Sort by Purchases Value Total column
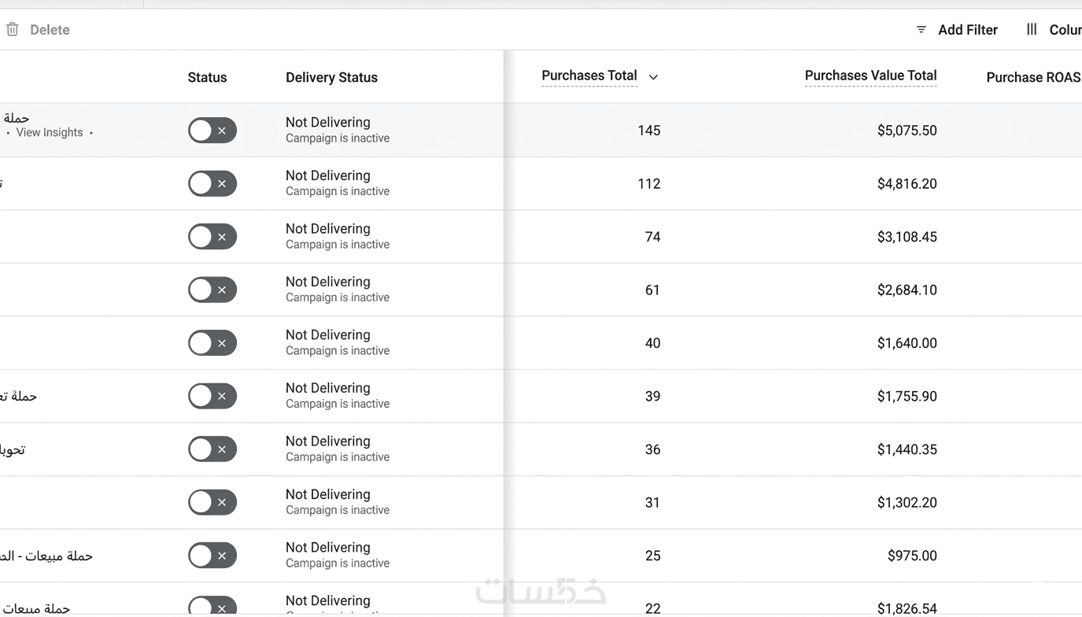 pos(870,76)
